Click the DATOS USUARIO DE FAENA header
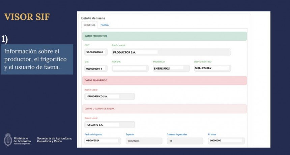Screen dimensions: 290x155 pos(165,109)
